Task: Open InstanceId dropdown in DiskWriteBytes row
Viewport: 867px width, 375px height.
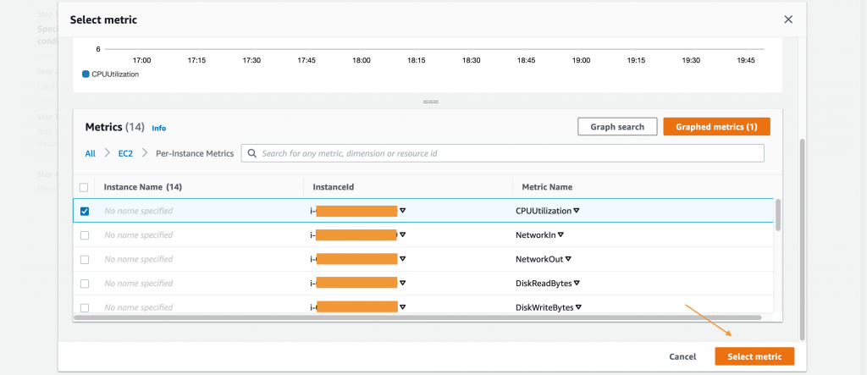Action: [x=403, y=307]
